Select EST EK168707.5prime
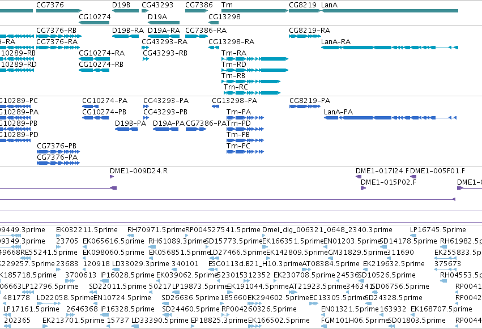The image size is (482, 329). coord(441,309)
